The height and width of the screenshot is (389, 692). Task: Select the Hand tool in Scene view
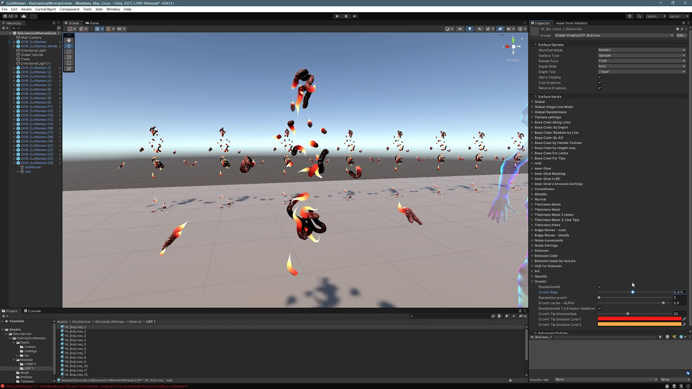[69, 40]
